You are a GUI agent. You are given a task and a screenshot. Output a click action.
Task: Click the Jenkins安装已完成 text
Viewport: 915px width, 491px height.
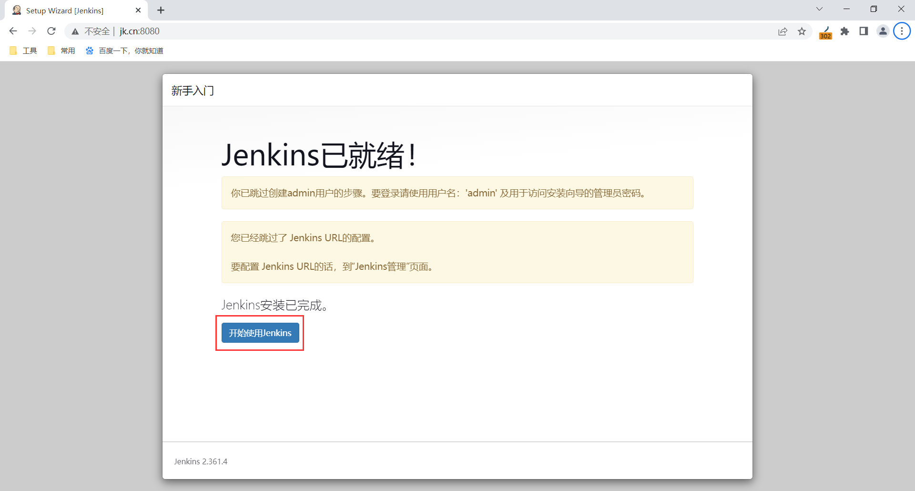pyautogui.click(x=275, y=305)
